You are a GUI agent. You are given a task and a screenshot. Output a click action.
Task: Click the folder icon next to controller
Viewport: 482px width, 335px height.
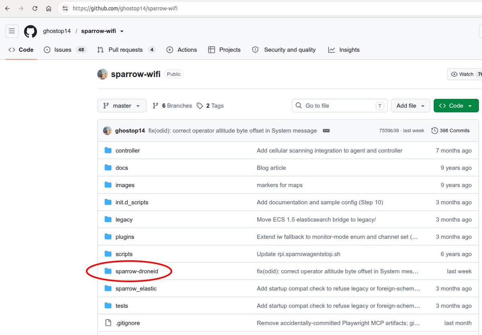click(108, 150)
